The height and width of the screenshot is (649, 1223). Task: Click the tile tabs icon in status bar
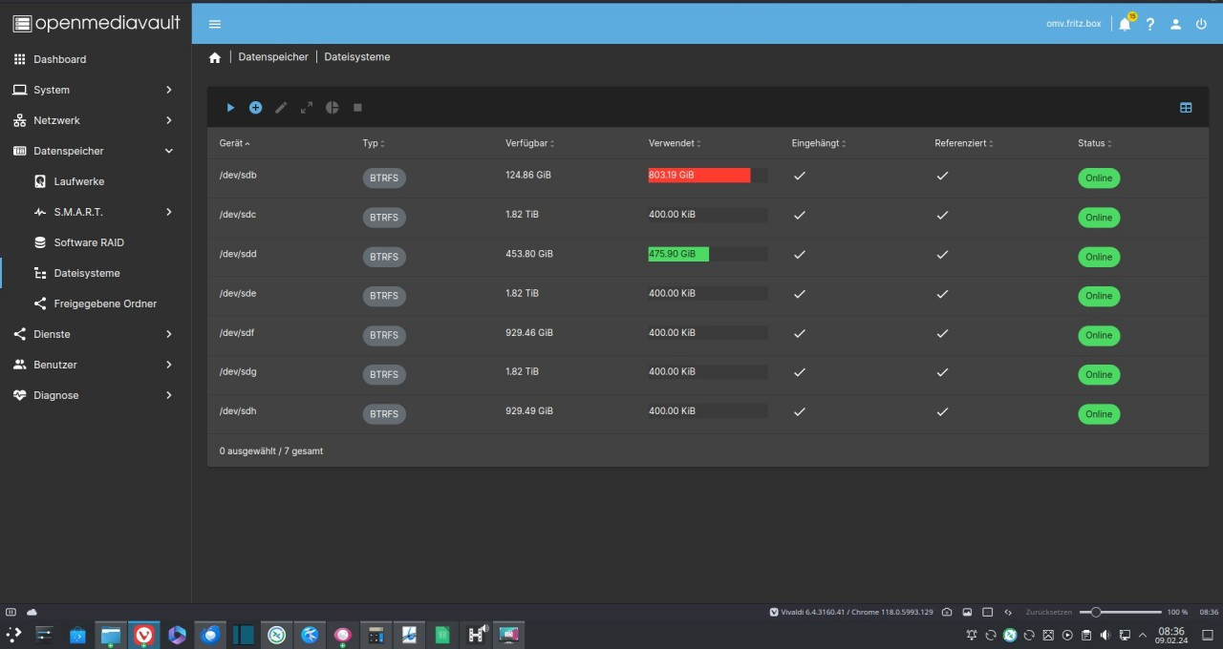click(x=988, y=612)
